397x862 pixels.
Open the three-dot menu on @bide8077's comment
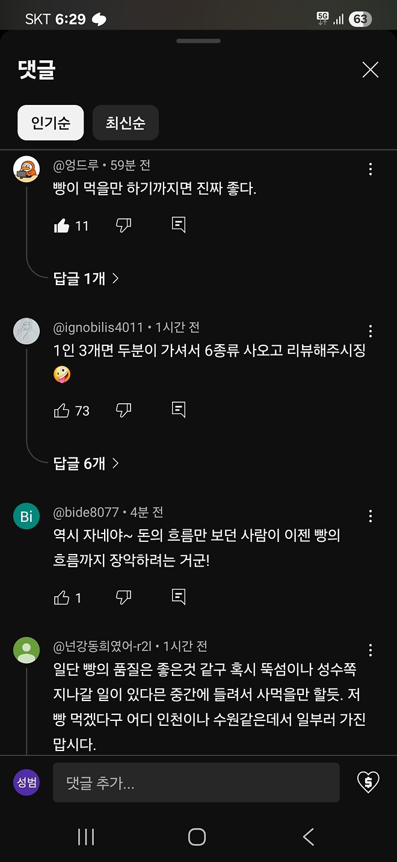point(370,516)
